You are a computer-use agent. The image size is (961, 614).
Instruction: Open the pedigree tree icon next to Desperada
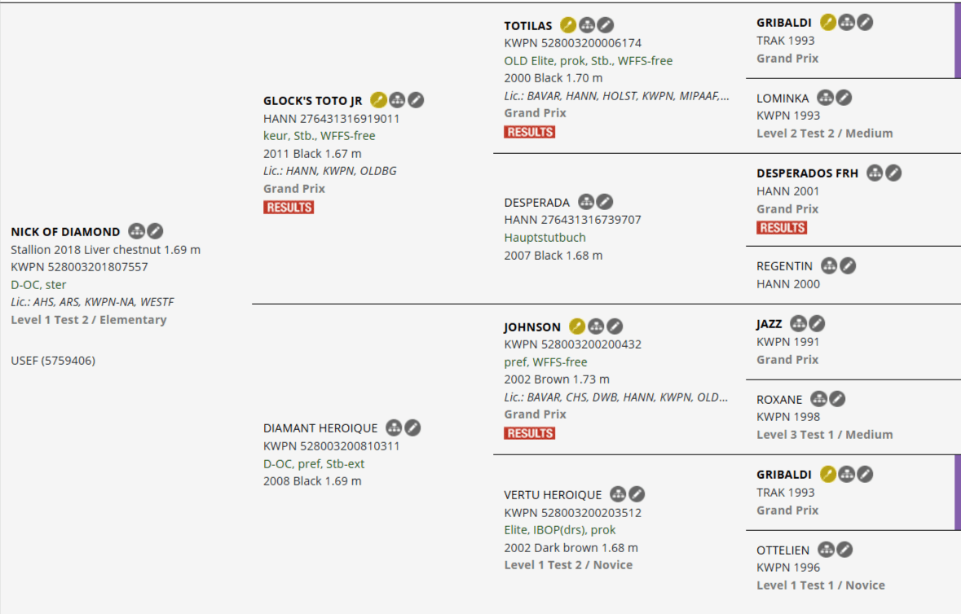(586, 202)
